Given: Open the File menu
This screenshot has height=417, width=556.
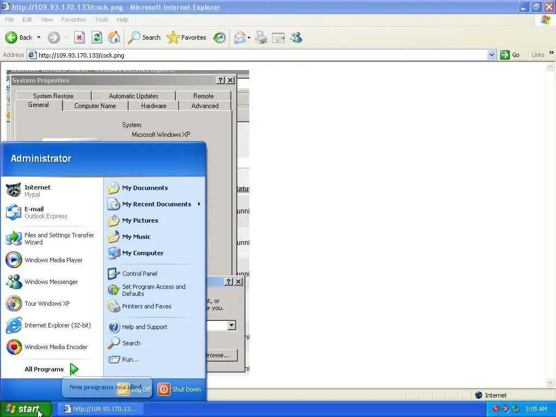Looking at the screenshot, I should pos(10,20).
